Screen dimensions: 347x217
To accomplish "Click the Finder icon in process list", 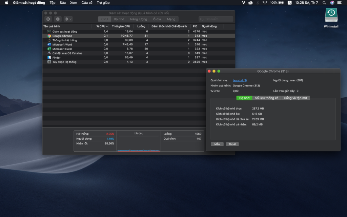I will coord(49,58).
